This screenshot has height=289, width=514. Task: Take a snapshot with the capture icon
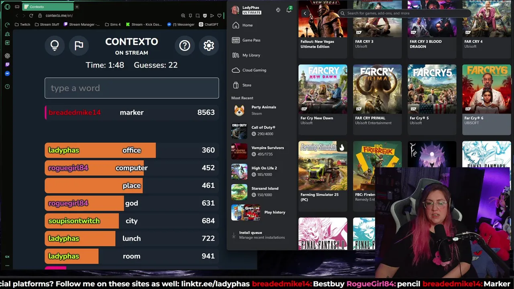click(198, 16)
